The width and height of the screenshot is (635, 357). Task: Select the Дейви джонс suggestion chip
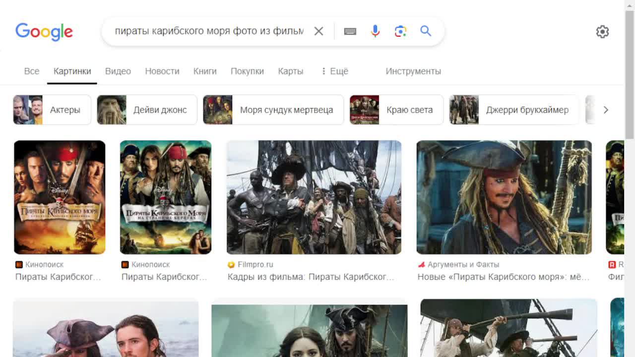(x=147, y=110)
